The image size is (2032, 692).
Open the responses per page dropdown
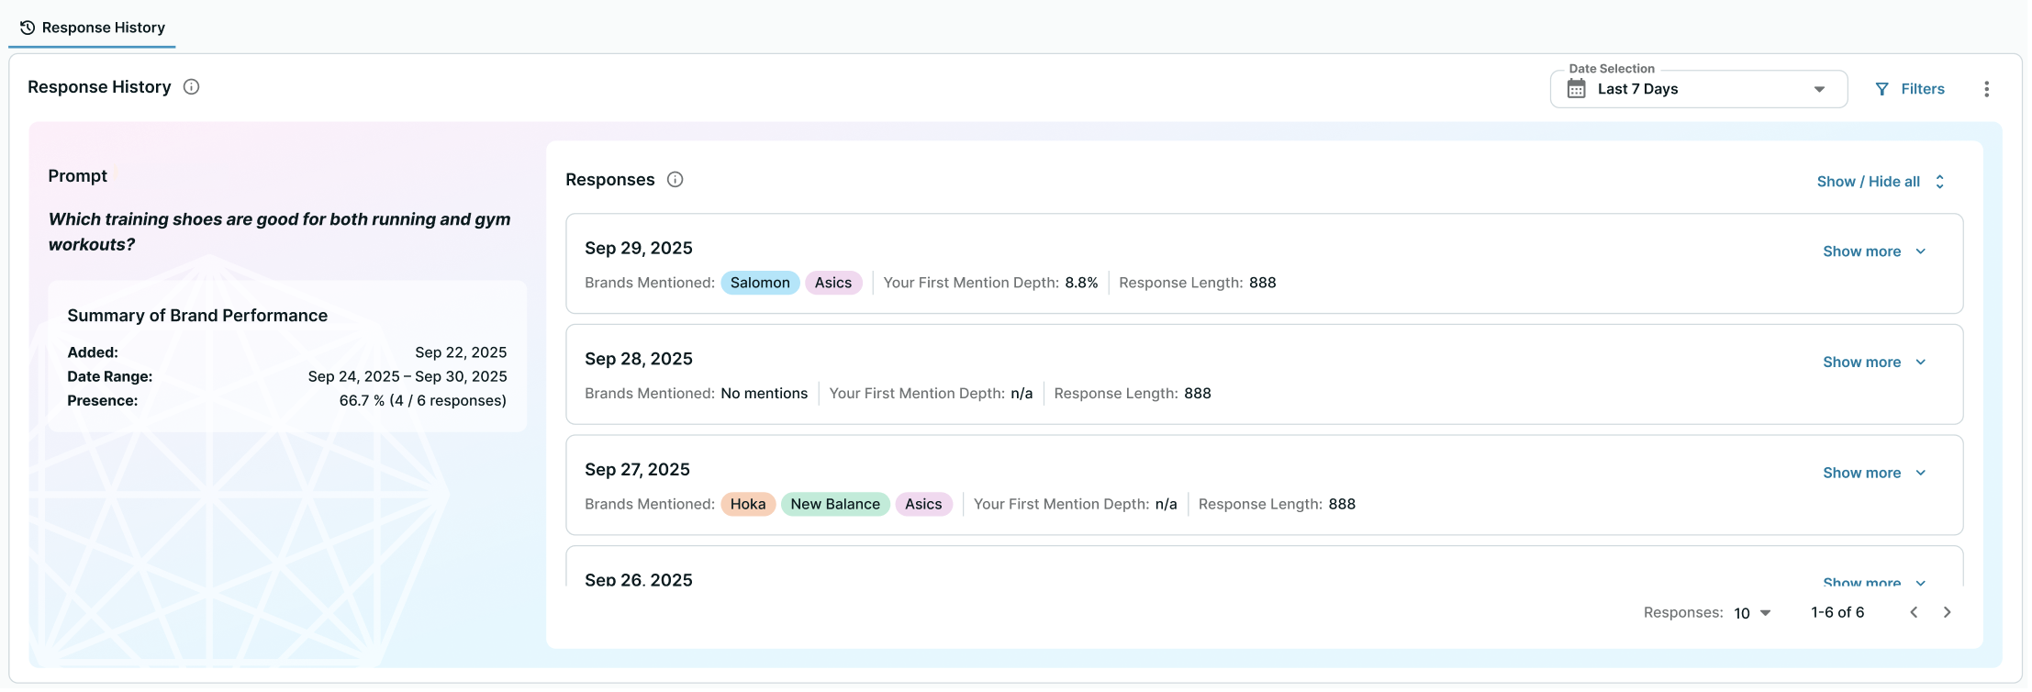(1751, 613)
